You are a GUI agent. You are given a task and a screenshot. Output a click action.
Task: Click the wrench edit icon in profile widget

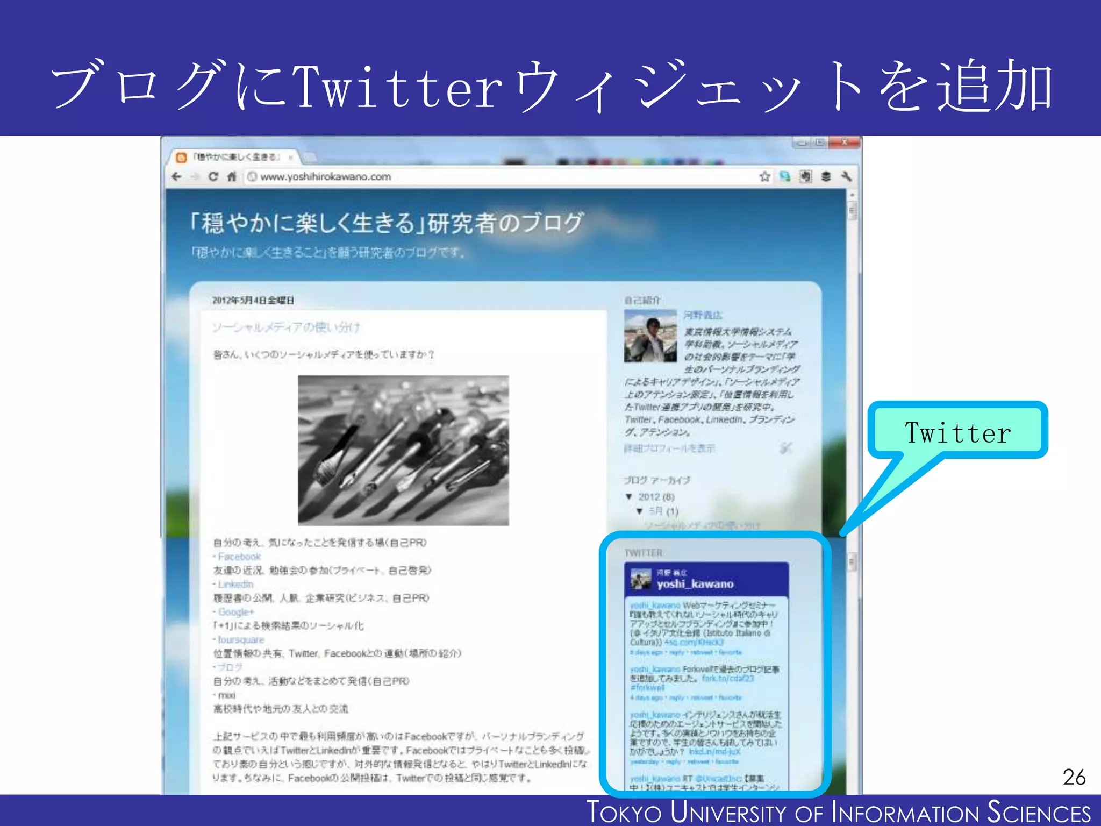[x=785, y=448]
